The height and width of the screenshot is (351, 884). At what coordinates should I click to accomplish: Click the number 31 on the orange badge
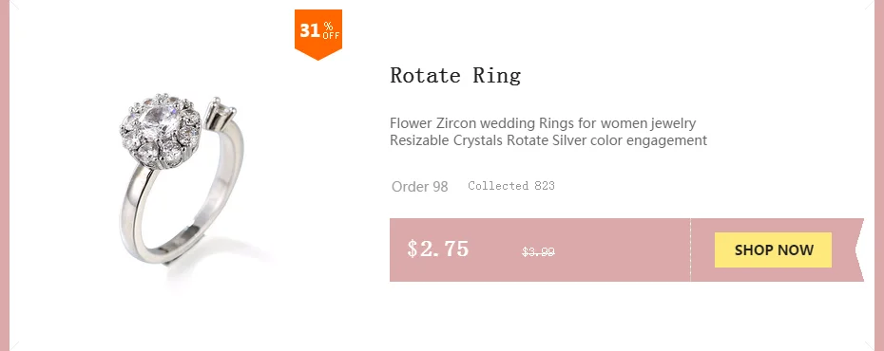tap(310, 30)
